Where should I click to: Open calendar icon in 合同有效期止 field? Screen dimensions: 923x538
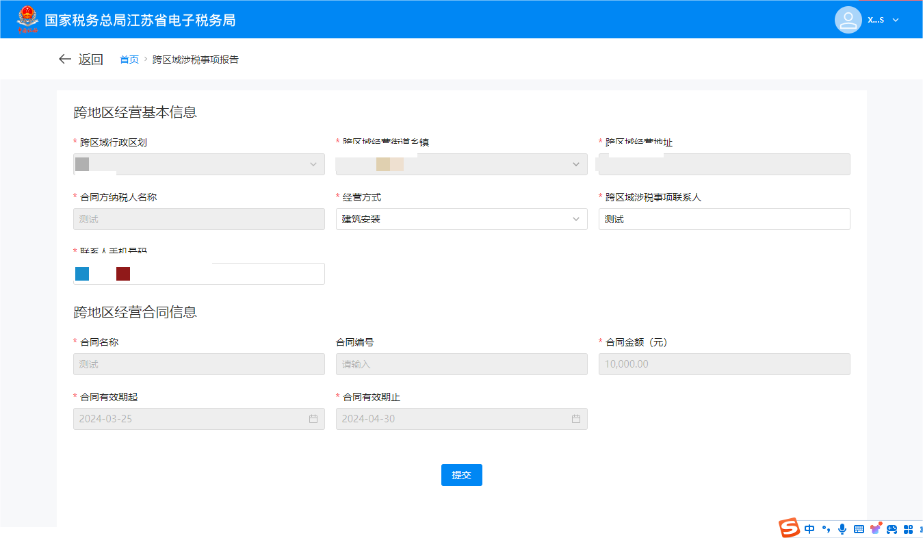[x=576, y=419]
